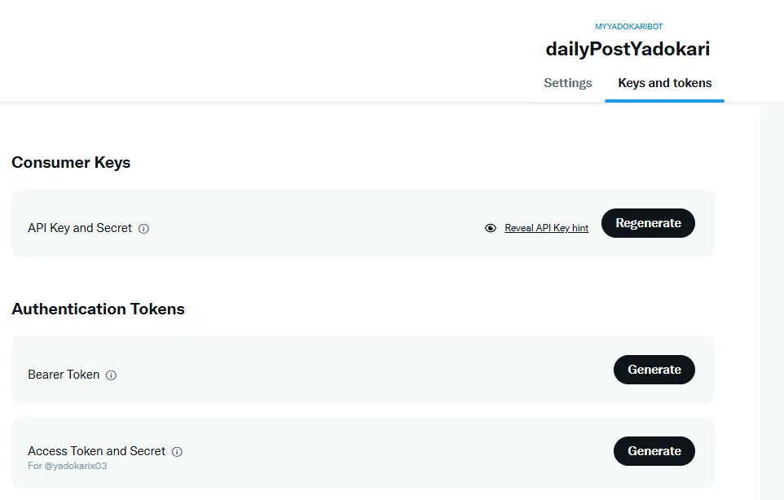This screenshot has height=500, width=784.
Task: Click the 'Access Token and Secret' label
Action: pos(96,451)
